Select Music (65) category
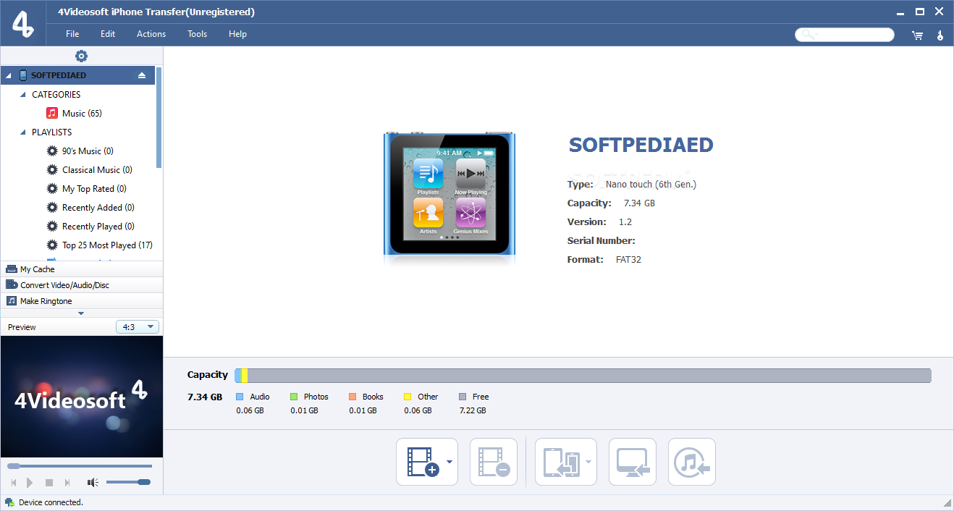The width and height of the screenshot is (954, 511). point(82,114)
